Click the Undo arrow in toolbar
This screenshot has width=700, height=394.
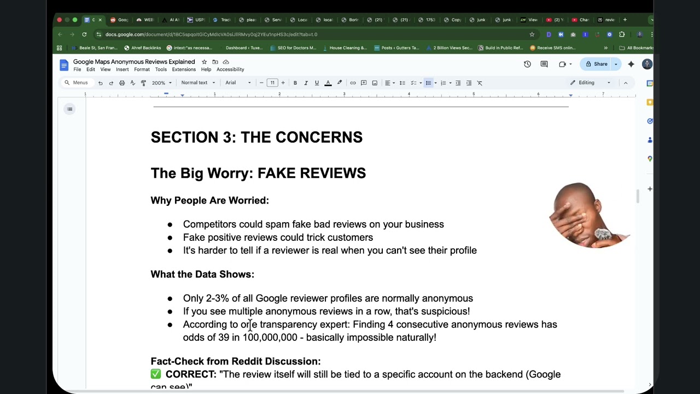click(x=100, y=83)
